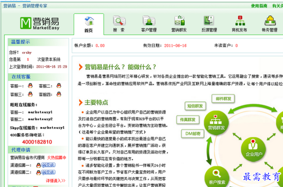Screen dimensions: 283x187
Task: Click account balance value 0.00
Action: click(x=100, y=46)
